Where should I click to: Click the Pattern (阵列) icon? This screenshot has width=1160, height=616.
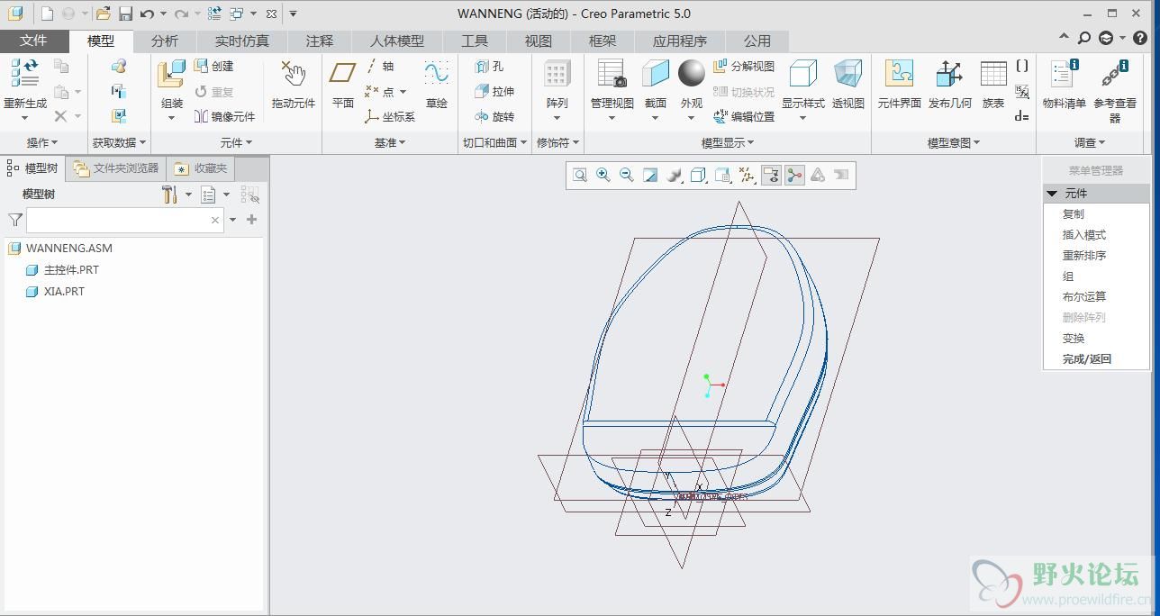557,74
